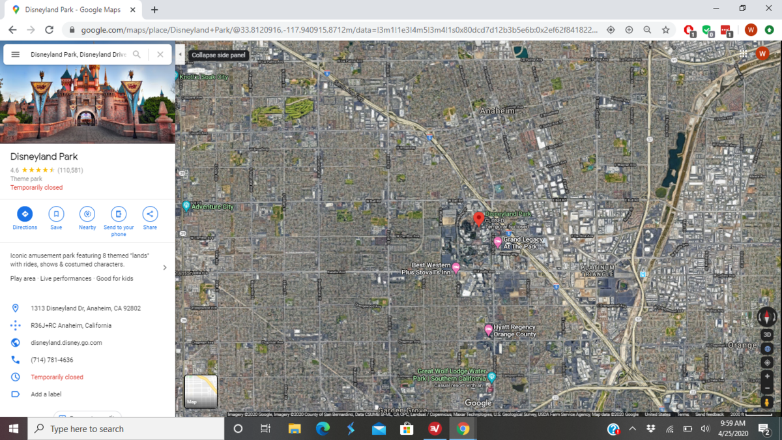Search Nearby places around Disneyland
The image size is (782, 440).
tap(87, 214)
